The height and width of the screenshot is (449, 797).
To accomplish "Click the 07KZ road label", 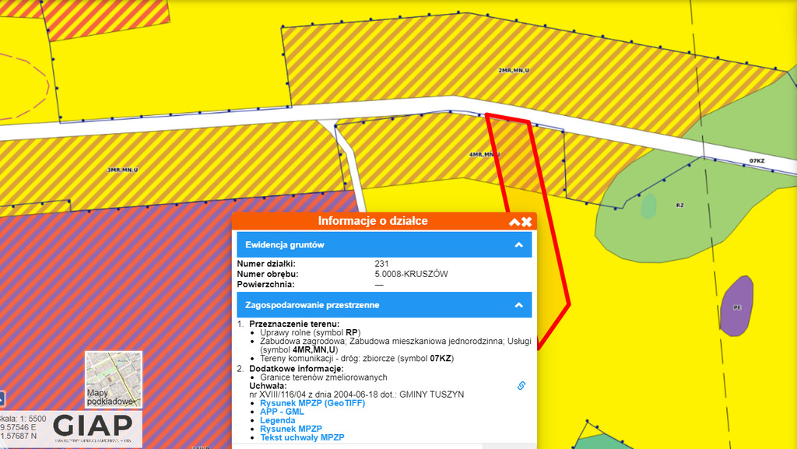I will coord(757,161).
